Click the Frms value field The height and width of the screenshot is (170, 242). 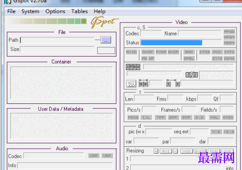[175, 98]
